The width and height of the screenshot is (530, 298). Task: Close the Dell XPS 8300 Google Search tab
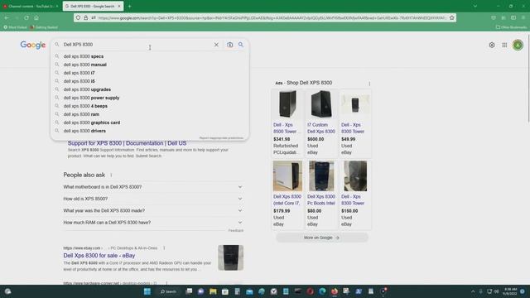point(119,6)
